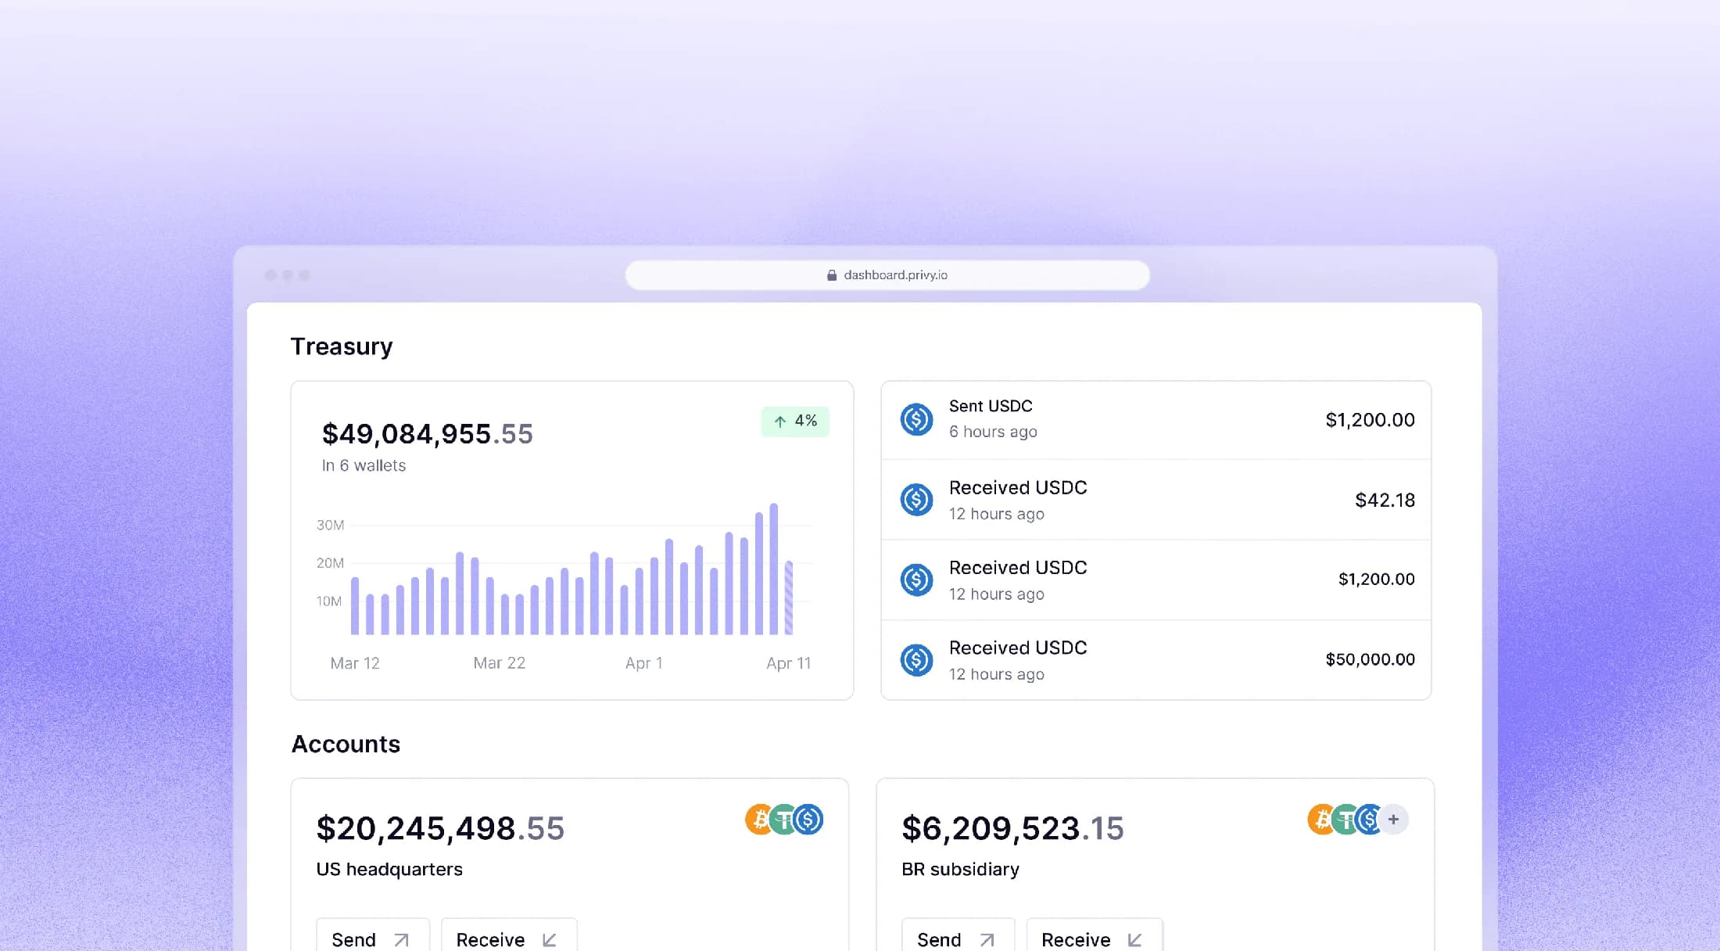Open the Sent USDC $1,200.00 transaction
Image resolution: width=1720 pixels, height=951 pixels.
click(x=1156, y=420)
